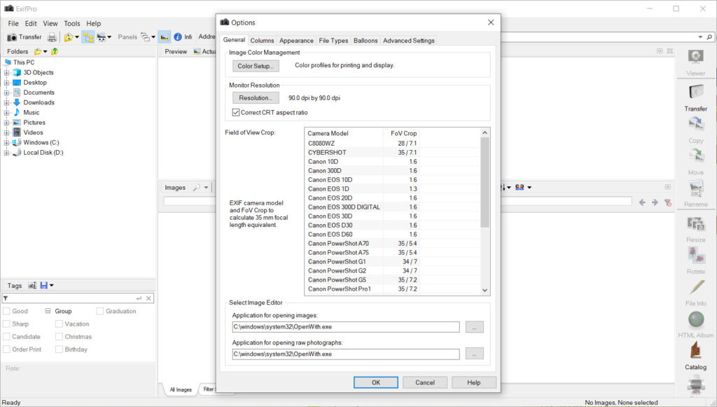Click the cancel filter funnel icon

667,202
